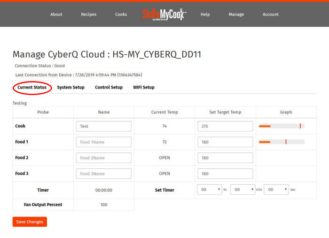Screen dimensions: 329x238
Task: Click the Food 1Name input field
Action: click(x=104, y=142)
